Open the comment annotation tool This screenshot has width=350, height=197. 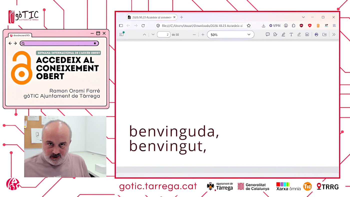[x=267, y=34]
